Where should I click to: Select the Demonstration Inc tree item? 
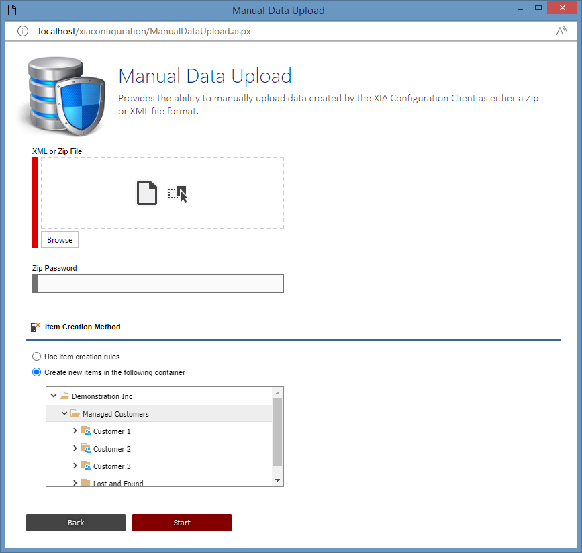coord(102,396)
